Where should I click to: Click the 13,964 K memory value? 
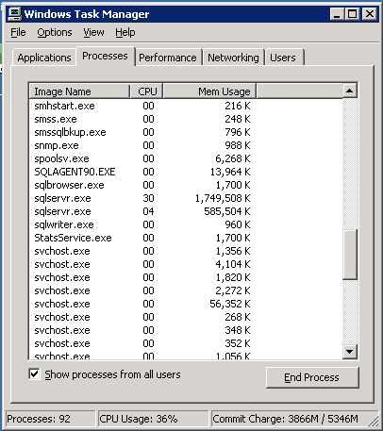230,172
